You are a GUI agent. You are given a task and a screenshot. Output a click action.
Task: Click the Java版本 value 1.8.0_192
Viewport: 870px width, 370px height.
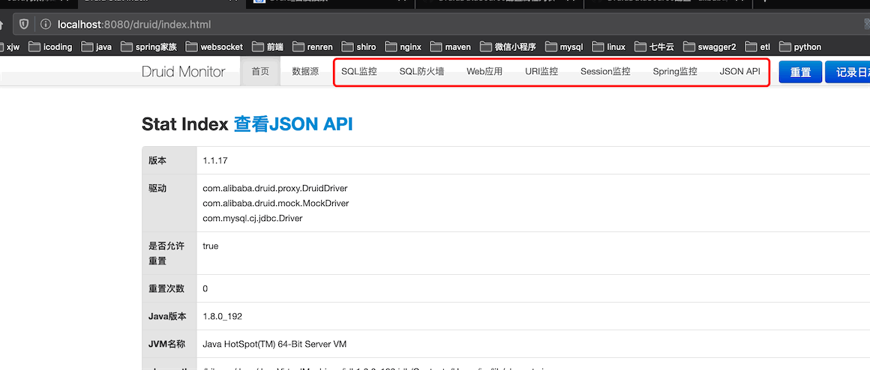[223, 316]
